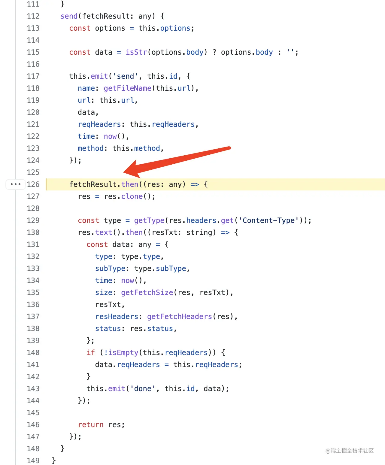Click 'isEmpty' call on line 140

click(123, 352)
